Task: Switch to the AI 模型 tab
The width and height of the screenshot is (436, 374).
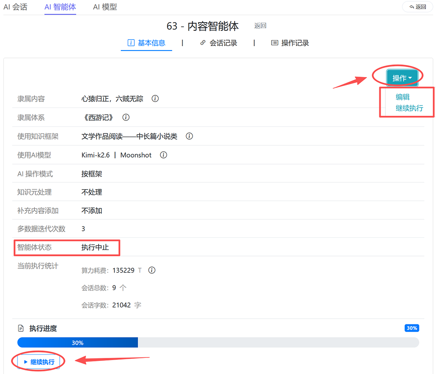Action: (105, 7)
